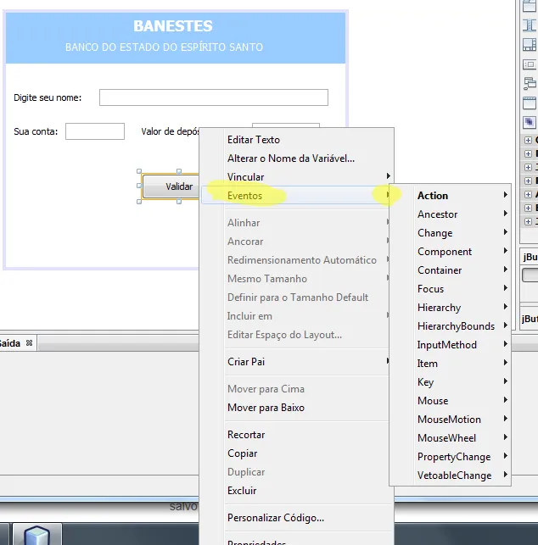Click the Sua conta text field
This screenshot has height=545, width=538.
(95, 131)
